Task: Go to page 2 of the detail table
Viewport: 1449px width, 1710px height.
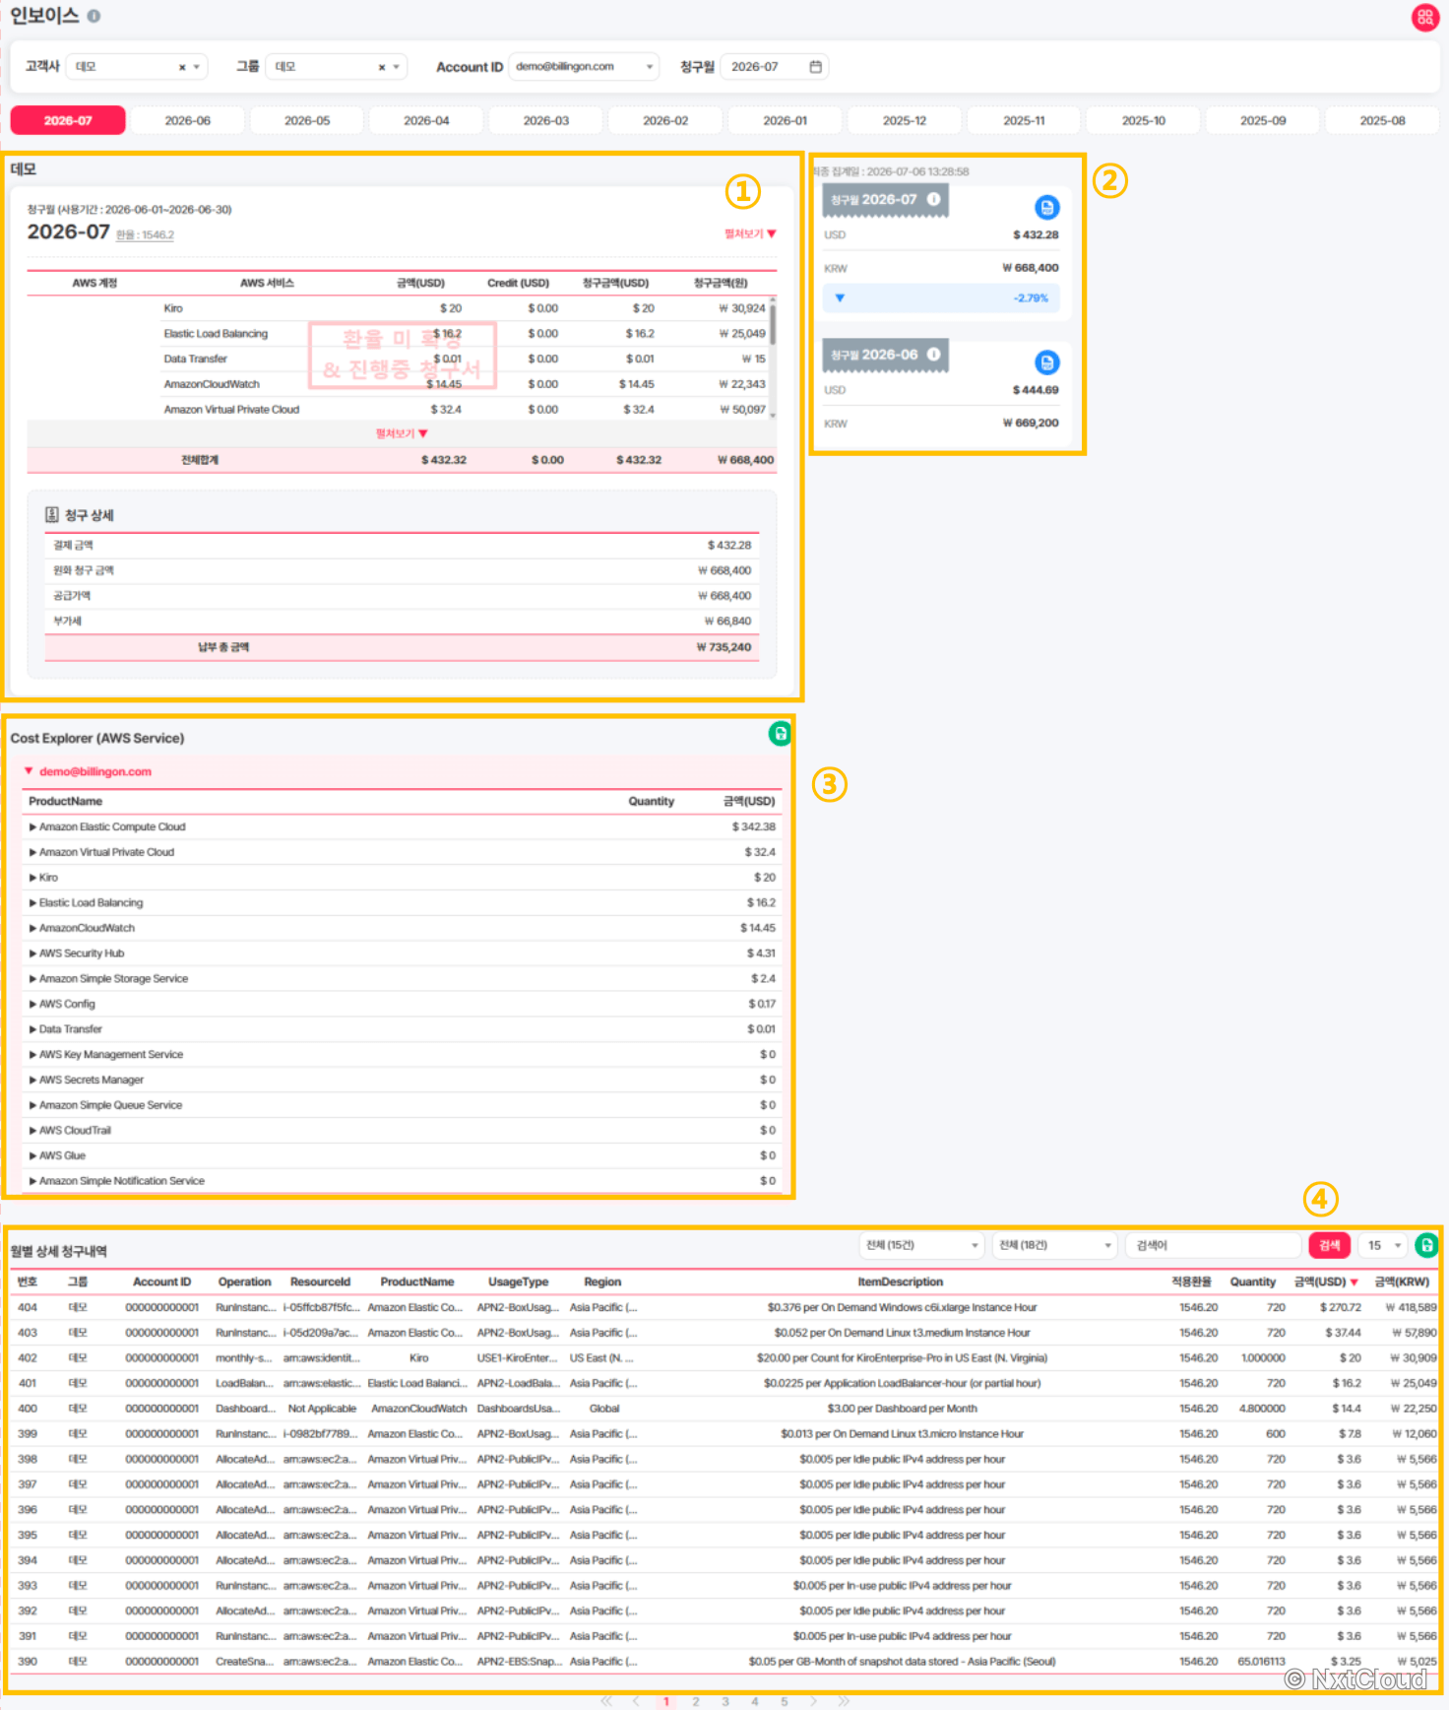Action: (696, 1701)
